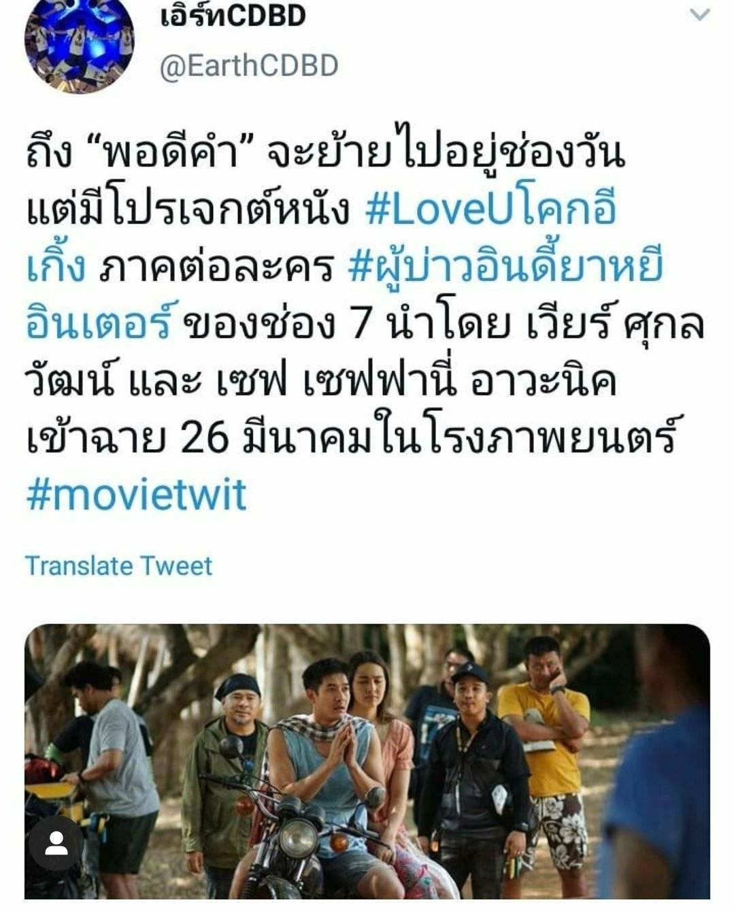Screen dimensions: 734x911
Task: Tap the wrapped hashtag part อินเตอร์
Action: click(98, 324)
